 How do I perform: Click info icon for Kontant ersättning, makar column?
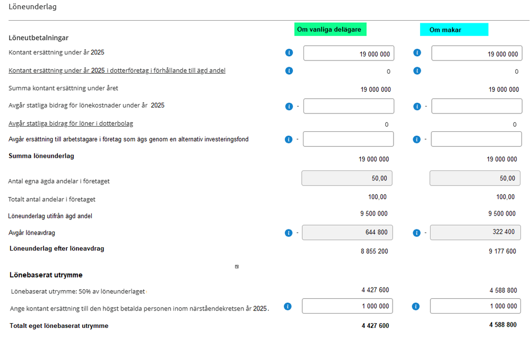(x=417, y=53)
